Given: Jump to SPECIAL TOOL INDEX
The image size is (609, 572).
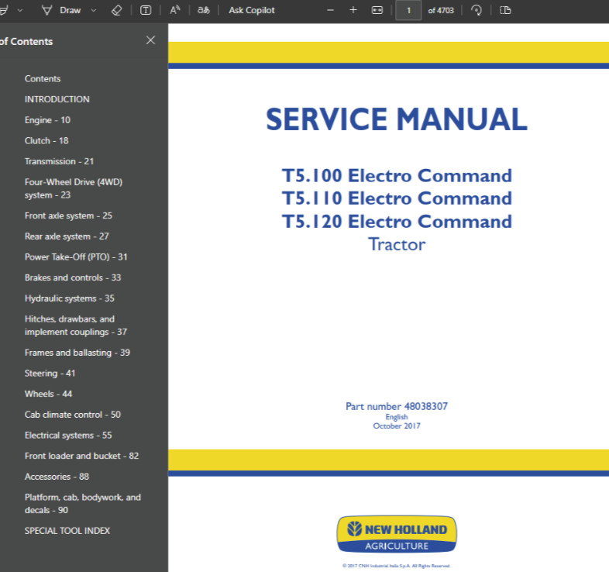Looking at the screenshot, I should click(x=67, y=531).
